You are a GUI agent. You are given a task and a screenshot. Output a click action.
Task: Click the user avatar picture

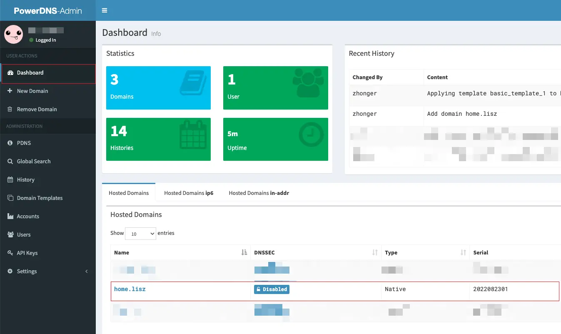(x=14, y=35)
